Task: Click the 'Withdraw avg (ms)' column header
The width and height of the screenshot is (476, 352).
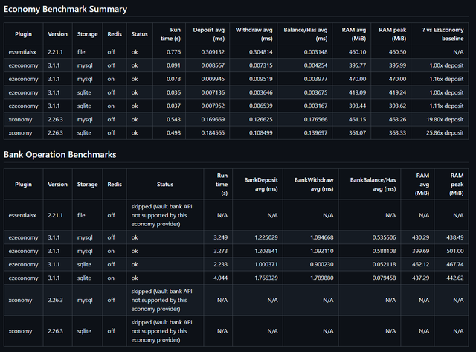Action: 254,34
